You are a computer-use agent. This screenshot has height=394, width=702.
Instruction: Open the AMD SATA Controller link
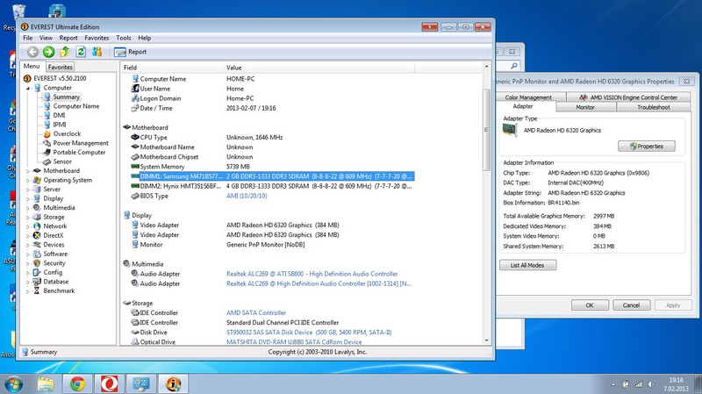(x=256, y=313)
